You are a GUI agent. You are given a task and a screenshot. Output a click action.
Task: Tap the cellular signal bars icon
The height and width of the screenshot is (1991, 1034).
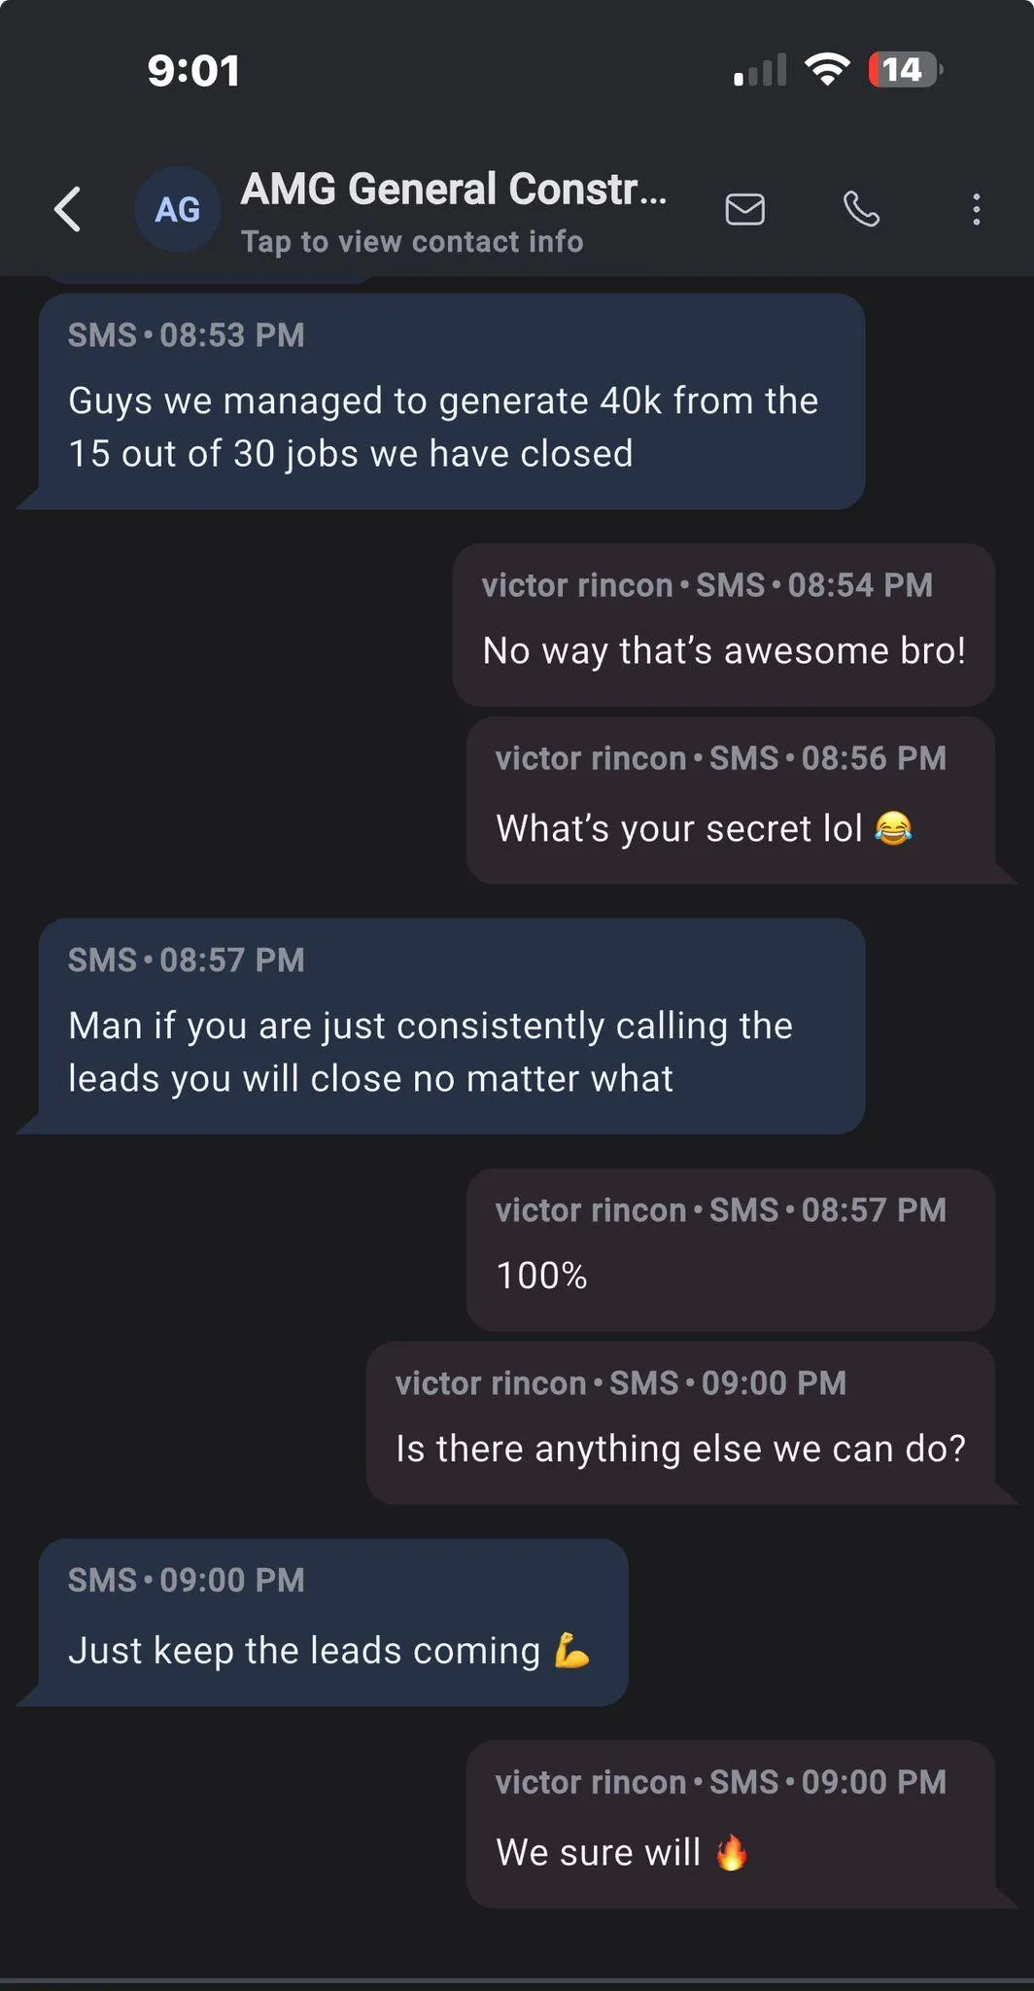coord(760,70)
